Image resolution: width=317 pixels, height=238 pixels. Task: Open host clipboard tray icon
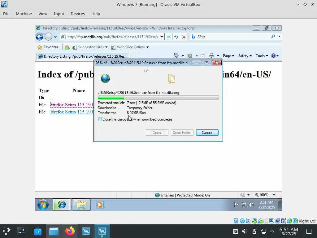click(x=235, y=231)
